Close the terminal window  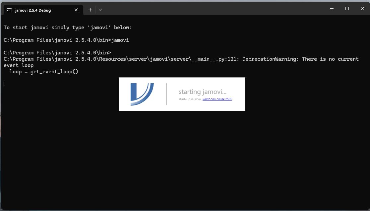point(362,9)
